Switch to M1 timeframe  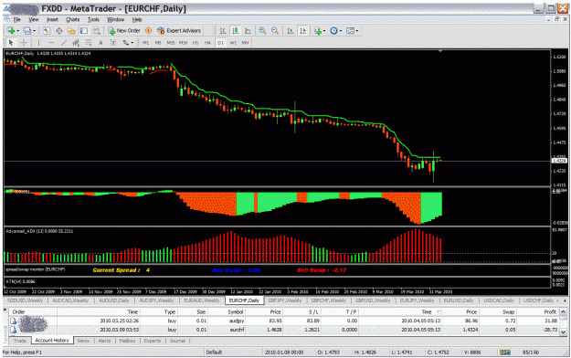145,43
